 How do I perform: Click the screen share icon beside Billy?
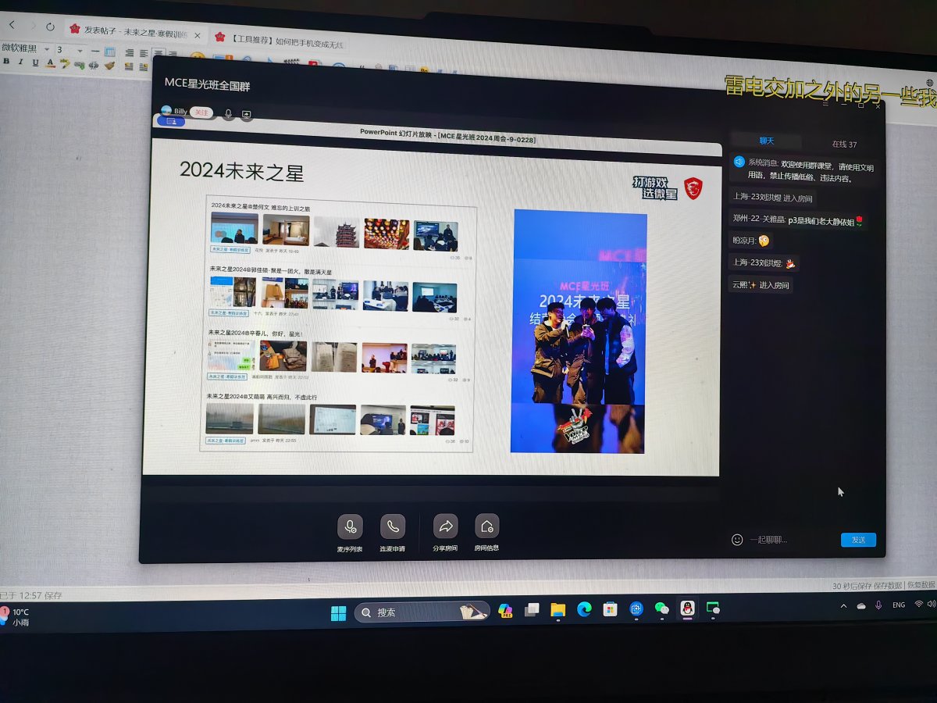pyautogui.click(x=247, y=114)
